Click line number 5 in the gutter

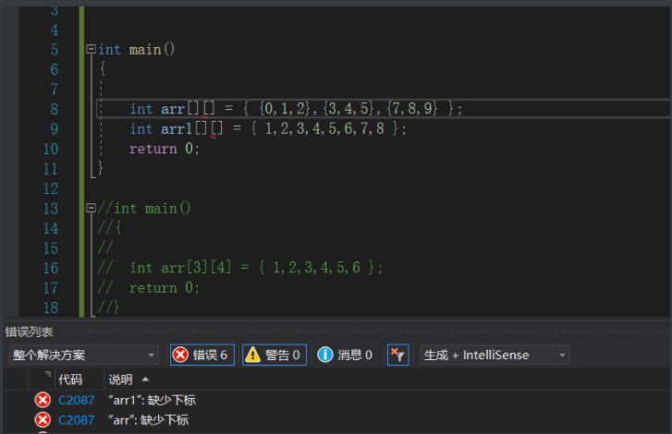pos(54,50)
